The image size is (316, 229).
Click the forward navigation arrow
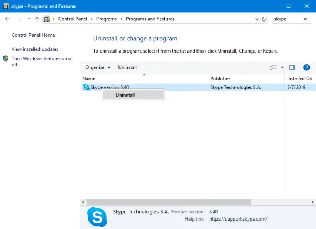19,19
